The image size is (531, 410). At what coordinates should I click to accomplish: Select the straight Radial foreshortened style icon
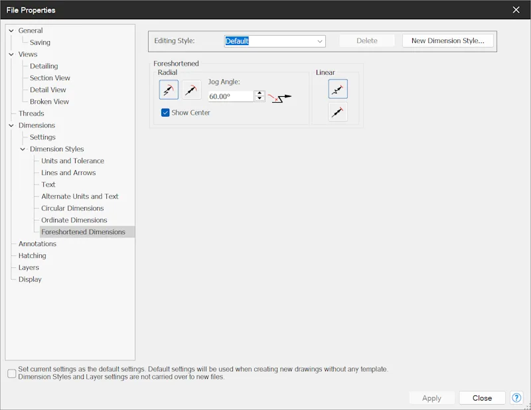192,90
